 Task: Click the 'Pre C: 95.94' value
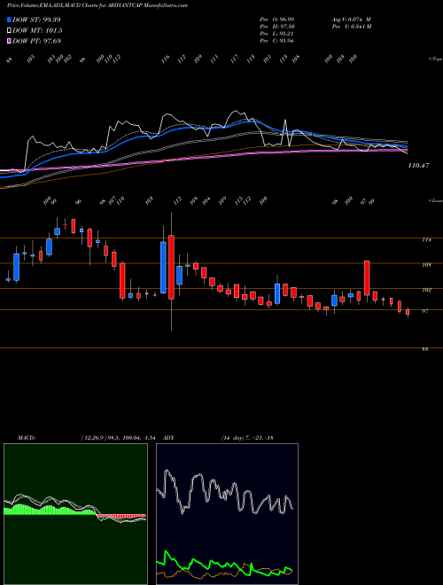pos(276,41)
